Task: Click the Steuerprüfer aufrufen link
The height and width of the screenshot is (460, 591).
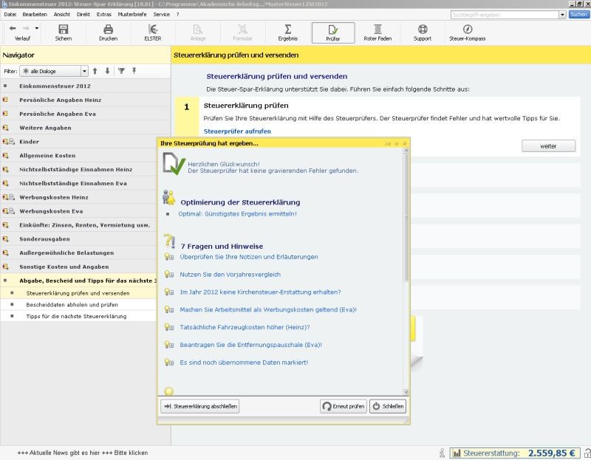Action: [237, 131]
